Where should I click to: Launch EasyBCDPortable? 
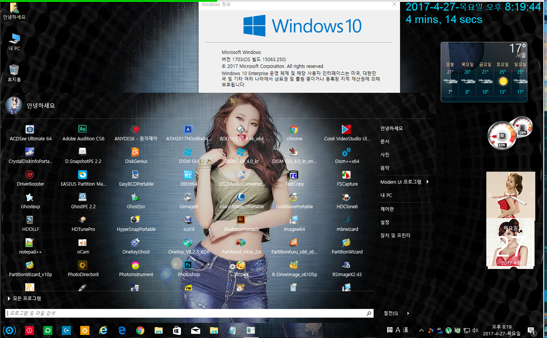136,179
